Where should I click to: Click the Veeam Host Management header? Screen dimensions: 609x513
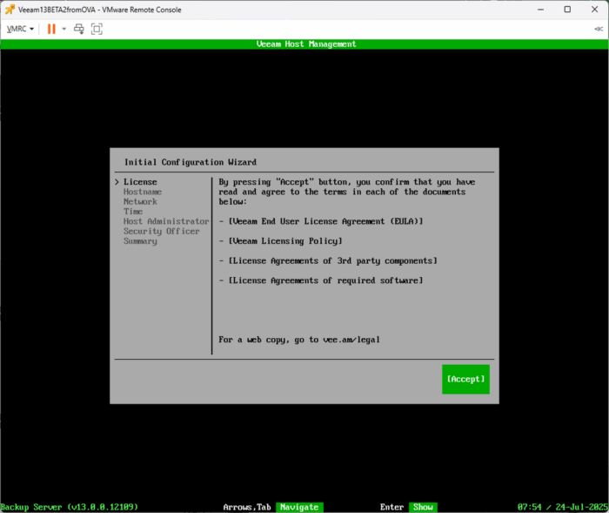point(306,44)
